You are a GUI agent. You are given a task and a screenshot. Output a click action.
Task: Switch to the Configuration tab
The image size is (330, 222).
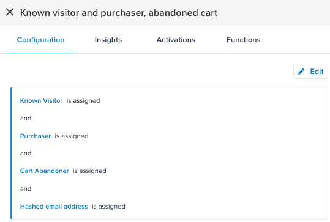(40, 40)
